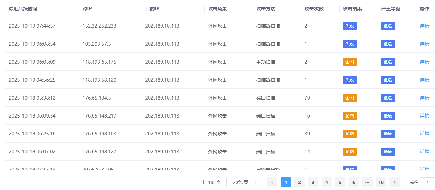Image resolution: width=435 pixels, height=190 pixels.
Task: Open the 20条/页 page size dropdown
Action: [243, 182]
